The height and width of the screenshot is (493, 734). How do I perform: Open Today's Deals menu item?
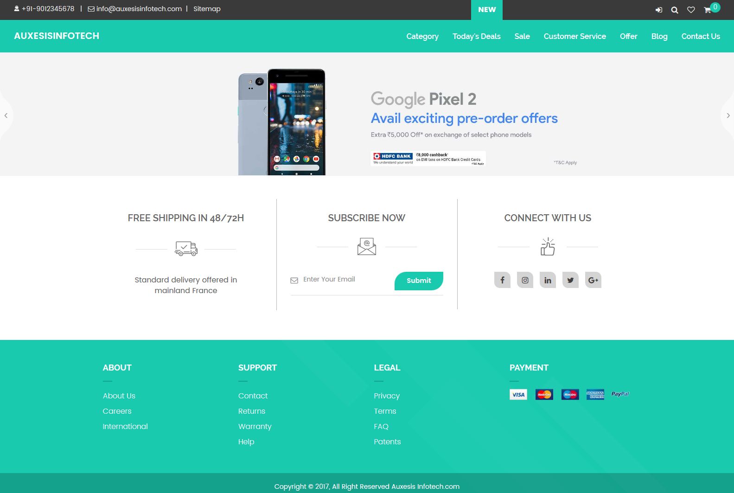[x=477, y=36]
